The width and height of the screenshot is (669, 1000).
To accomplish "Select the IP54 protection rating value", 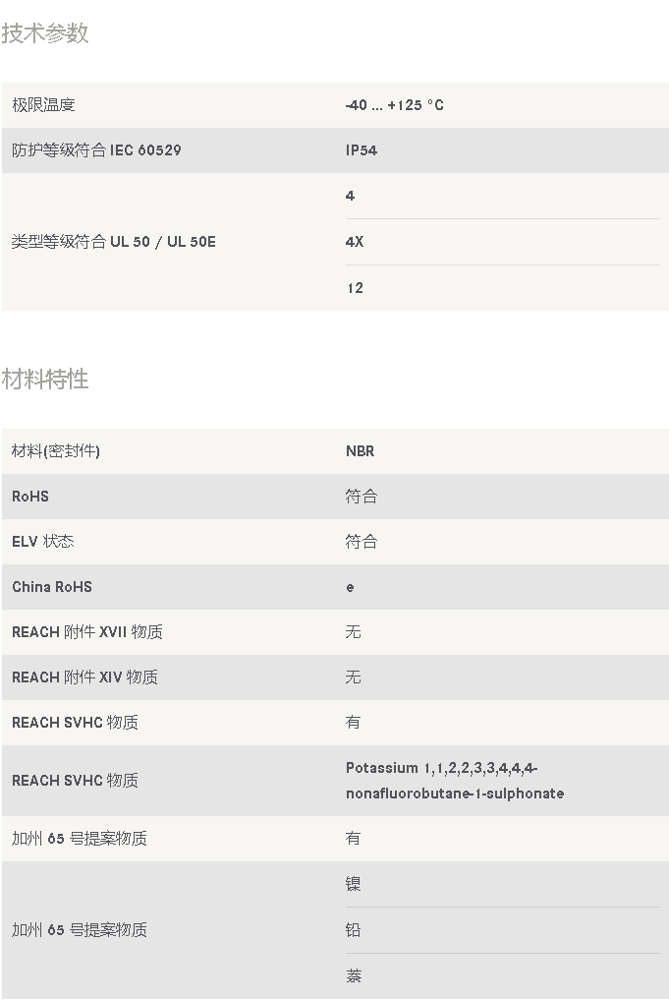I will 361,150.
